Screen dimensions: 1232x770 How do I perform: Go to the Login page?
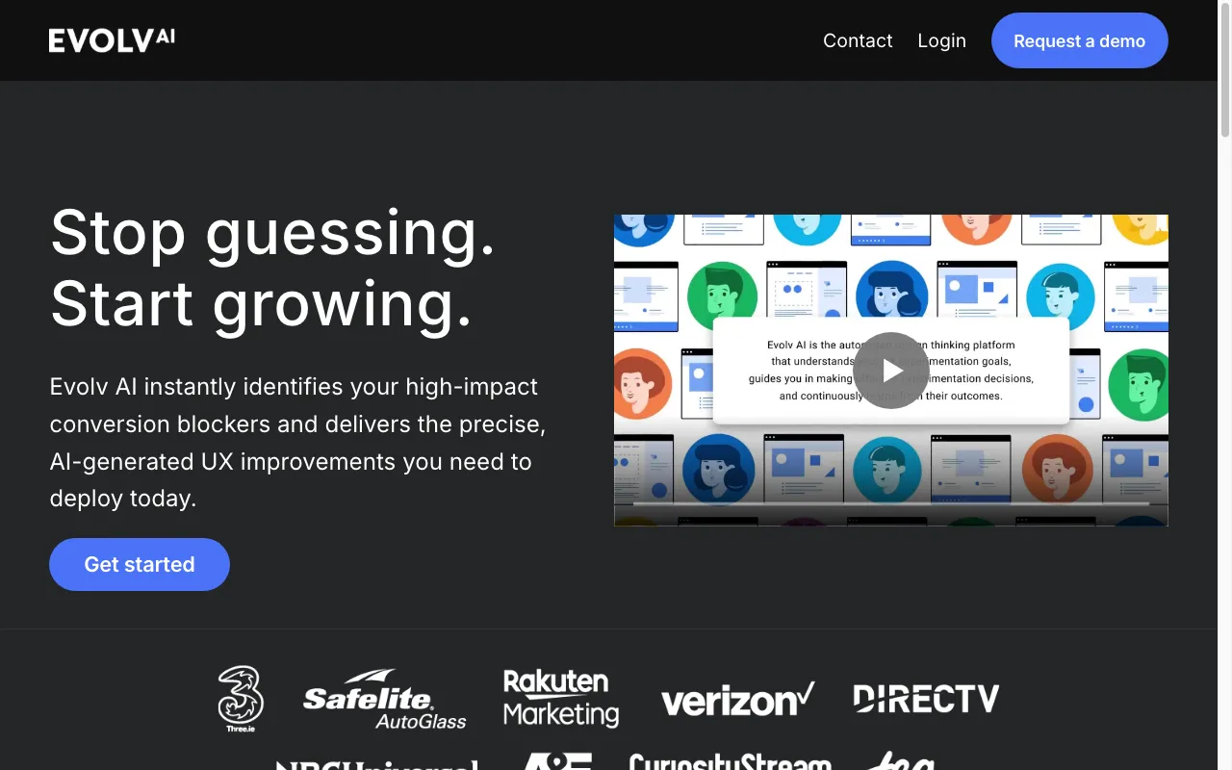point(941,40)
